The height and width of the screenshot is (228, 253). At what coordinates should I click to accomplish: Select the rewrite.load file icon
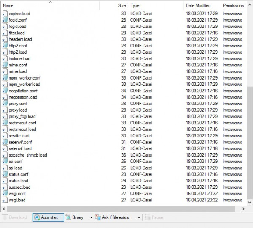tap(5, 136)
